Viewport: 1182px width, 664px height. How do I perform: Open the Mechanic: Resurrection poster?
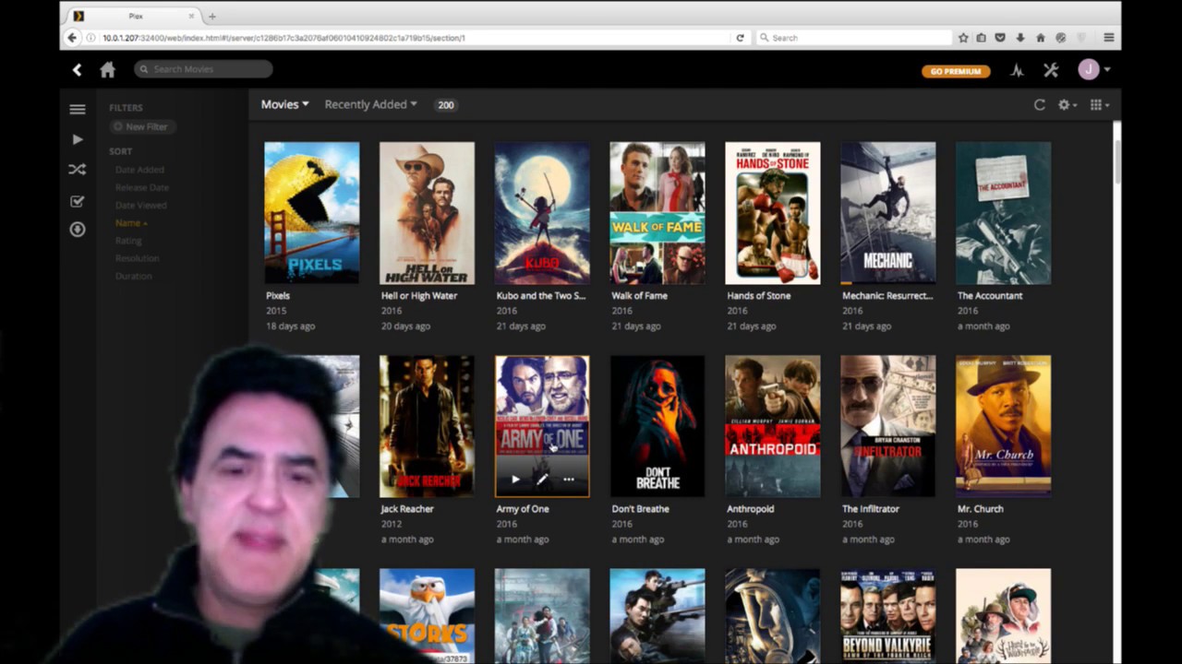pyautogui.click(x=888, y=213)
